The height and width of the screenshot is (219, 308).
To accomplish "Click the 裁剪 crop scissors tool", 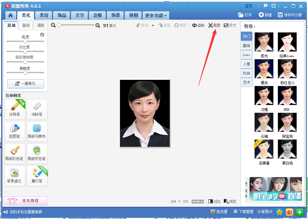I will [x=214, y=25].
